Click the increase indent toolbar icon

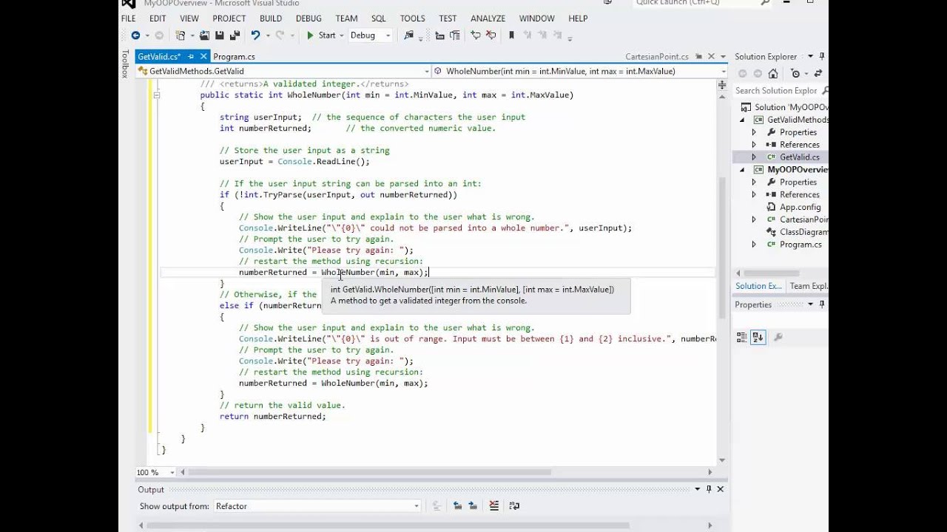(454, 35)
